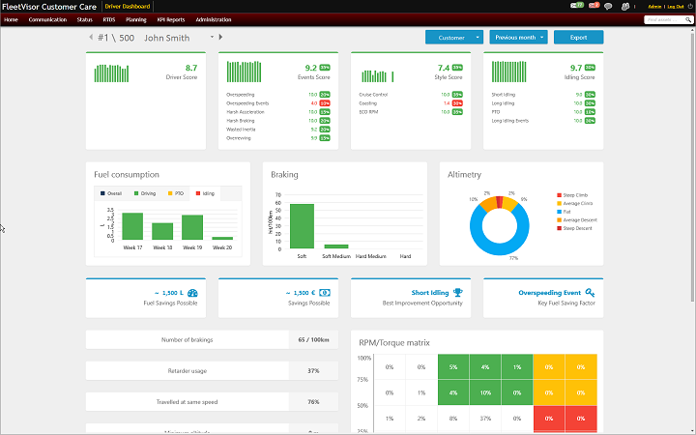This screenshot has height=435, width=696.
Task: Click the power icon beside Log Out
Action: click(690, 6)
